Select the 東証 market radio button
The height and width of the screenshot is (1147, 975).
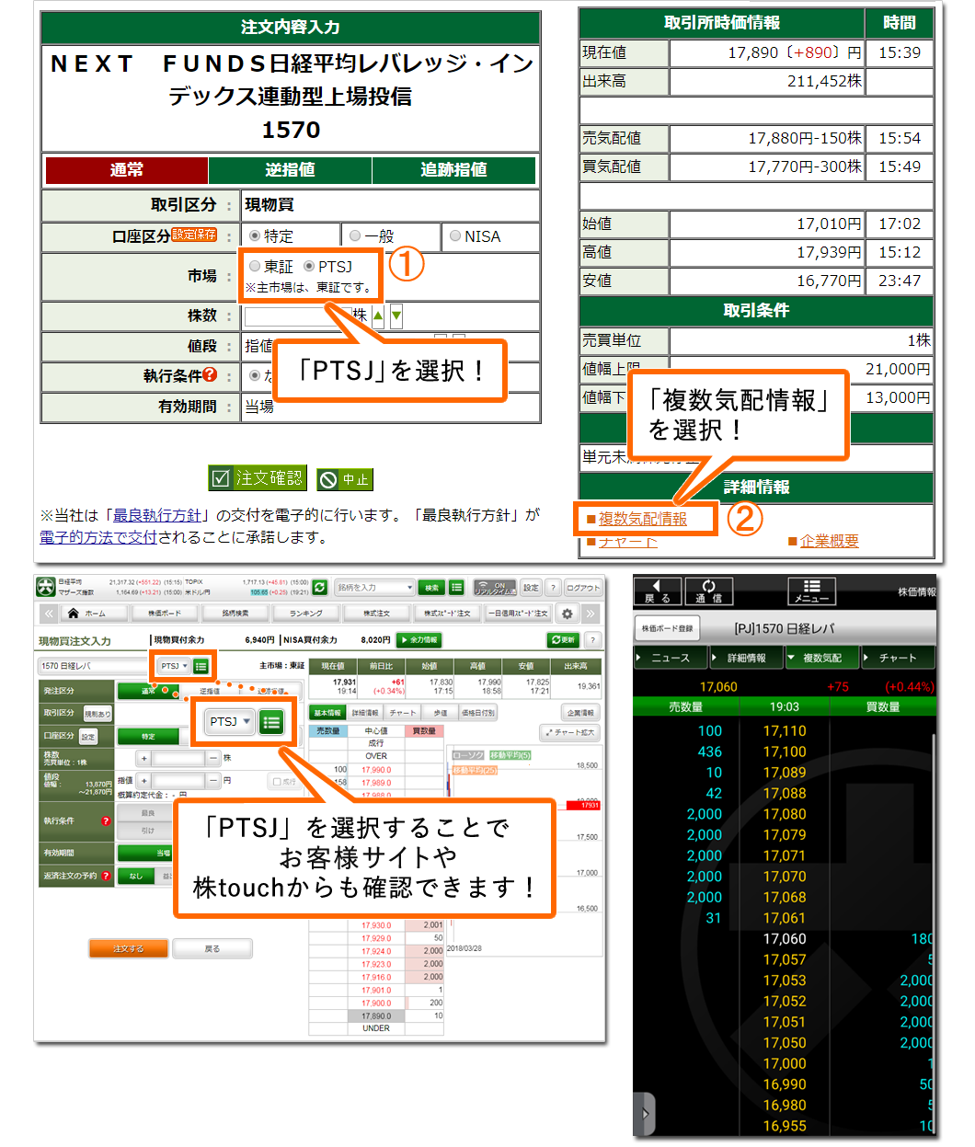[255, 266]
